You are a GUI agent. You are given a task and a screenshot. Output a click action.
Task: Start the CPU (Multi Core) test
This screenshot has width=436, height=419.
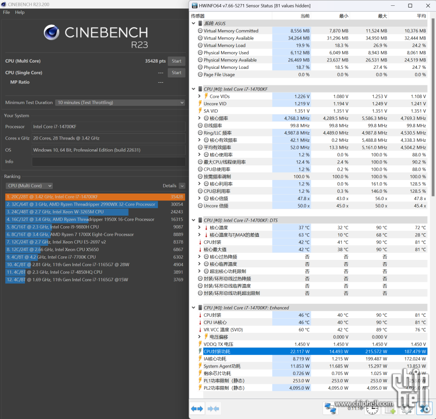[177, 61]
